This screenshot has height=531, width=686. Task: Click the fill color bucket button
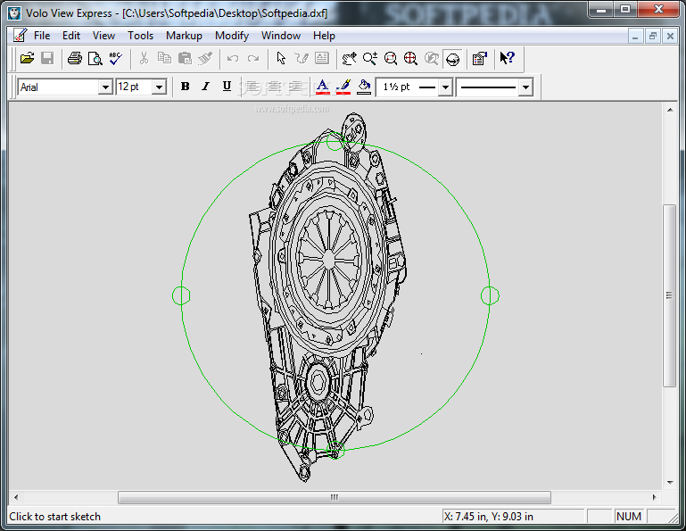tap(364, 87)
